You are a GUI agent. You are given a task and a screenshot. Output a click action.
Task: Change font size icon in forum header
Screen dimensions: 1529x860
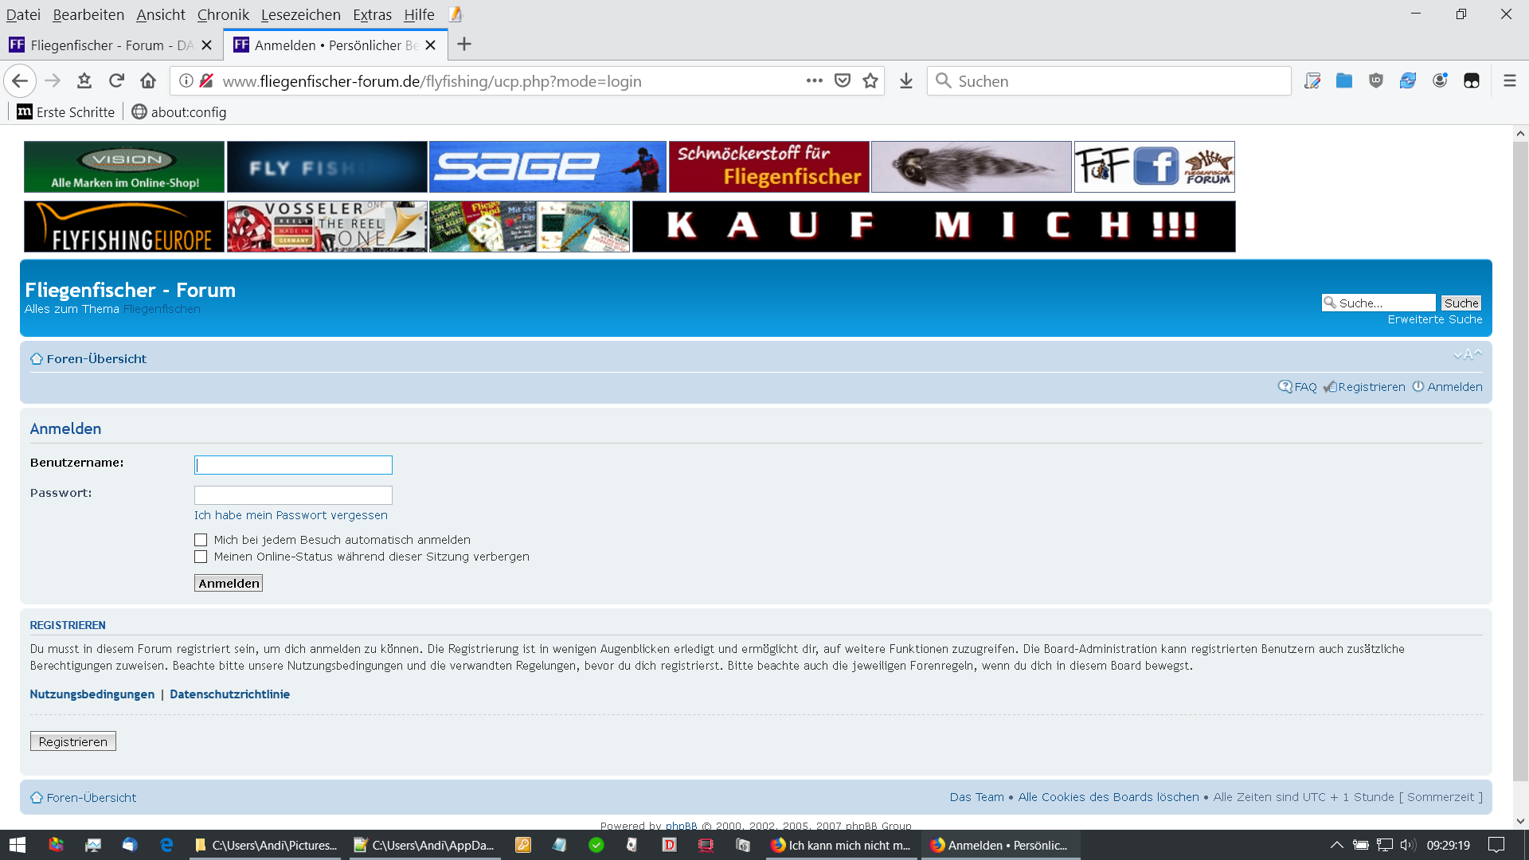pos(1467,355)
